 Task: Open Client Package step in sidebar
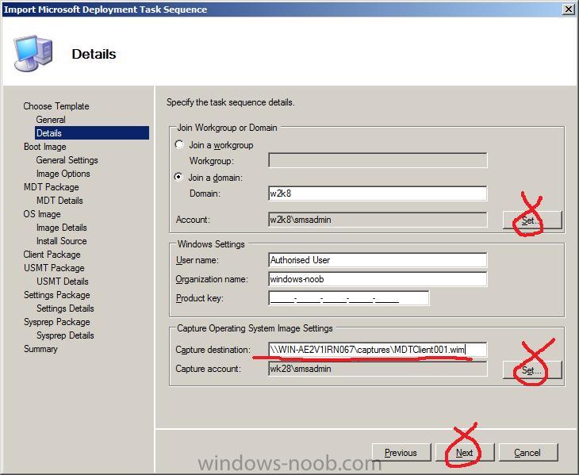point(52,255)
